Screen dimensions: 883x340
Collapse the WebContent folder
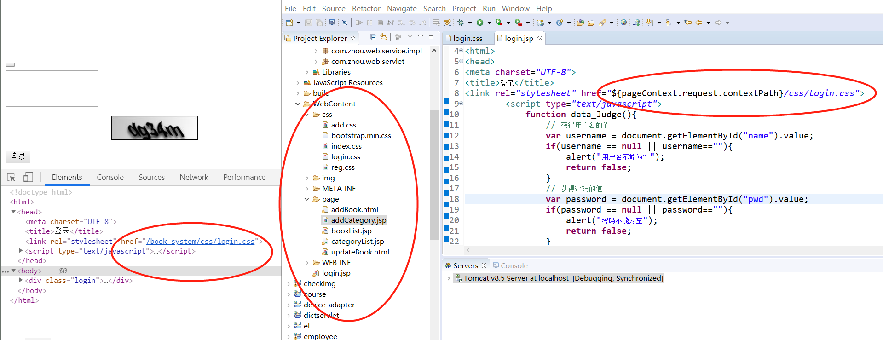pyautogui.click(x=298, y=104)
